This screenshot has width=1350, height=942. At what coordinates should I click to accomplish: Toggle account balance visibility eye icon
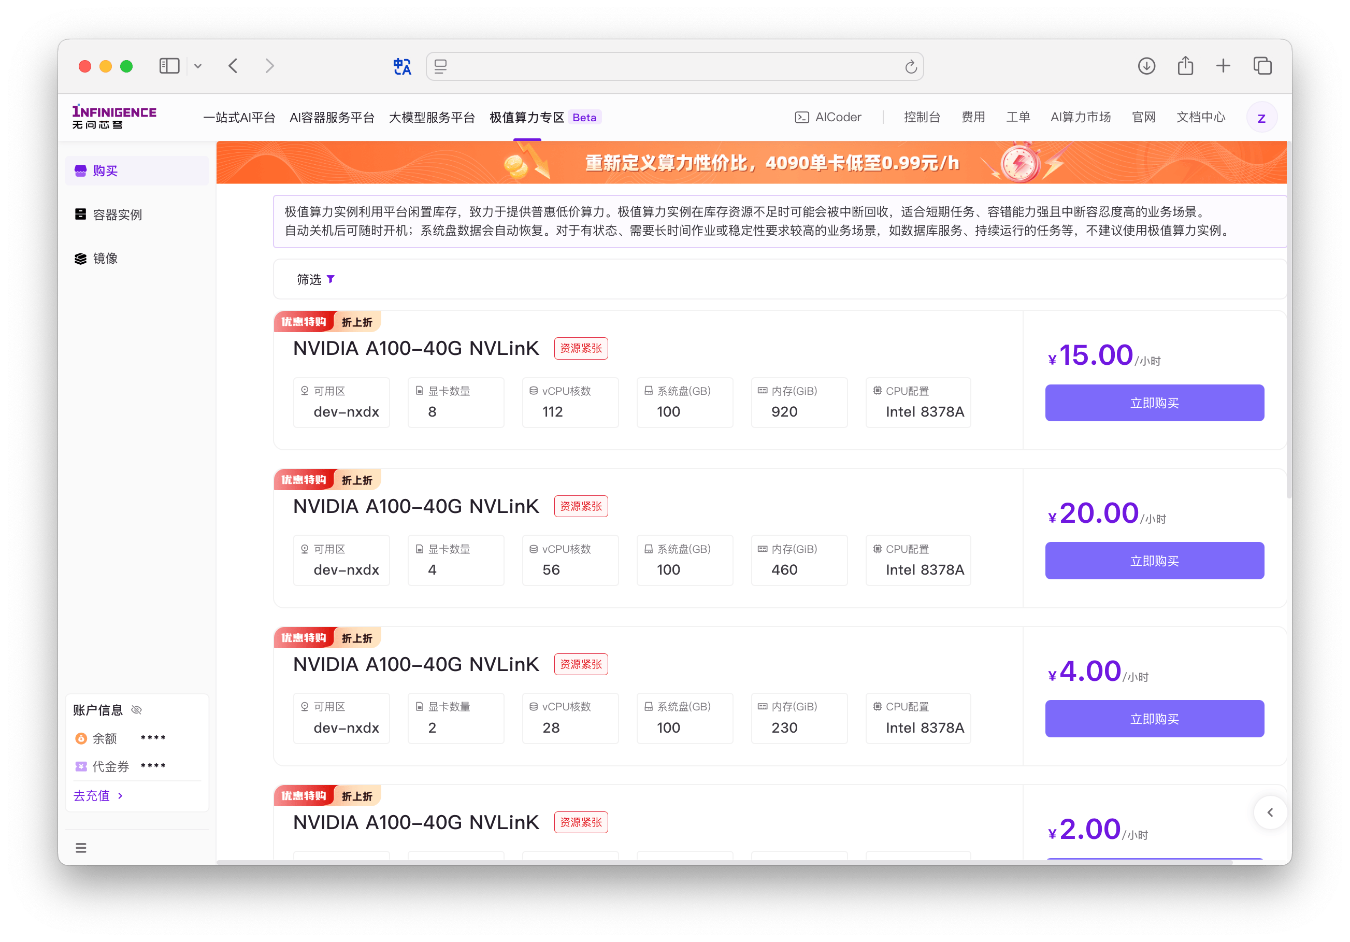[136, 710]
